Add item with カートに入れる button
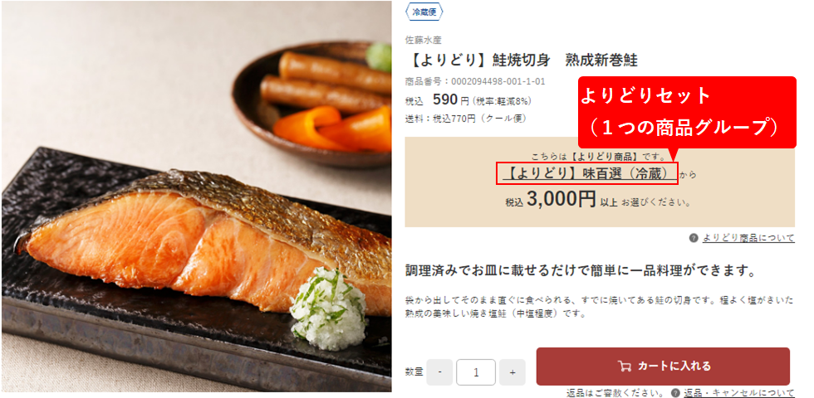Screen dimensions: 814x398 (x=663, y=366)
